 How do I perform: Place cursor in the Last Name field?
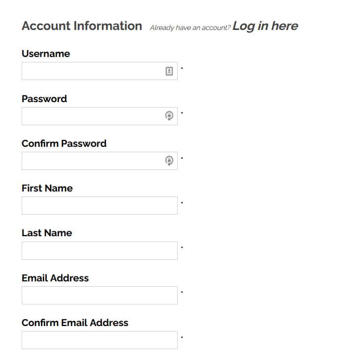(x=99, y=250)
